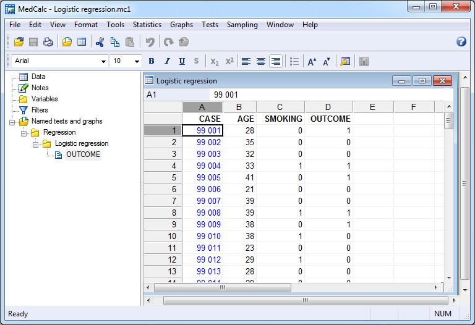Toggle Bold formatting

pos(152,61)
